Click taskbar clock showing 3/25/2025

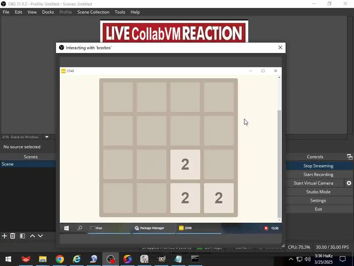[324, 259]
